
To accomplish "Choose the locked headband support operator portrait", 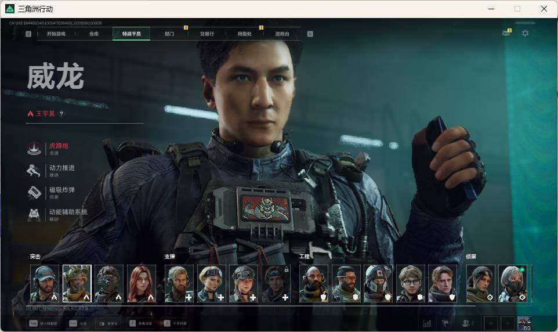I will [276, 284].
